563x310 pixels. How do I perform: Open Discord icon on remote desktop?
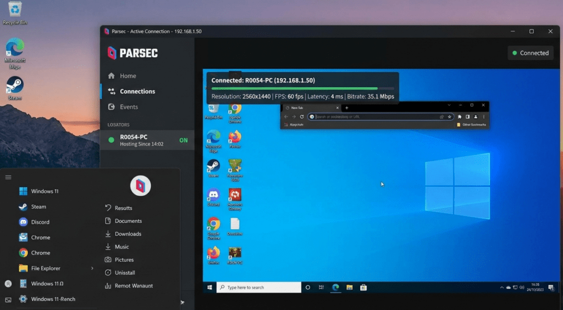click(213, 197)
